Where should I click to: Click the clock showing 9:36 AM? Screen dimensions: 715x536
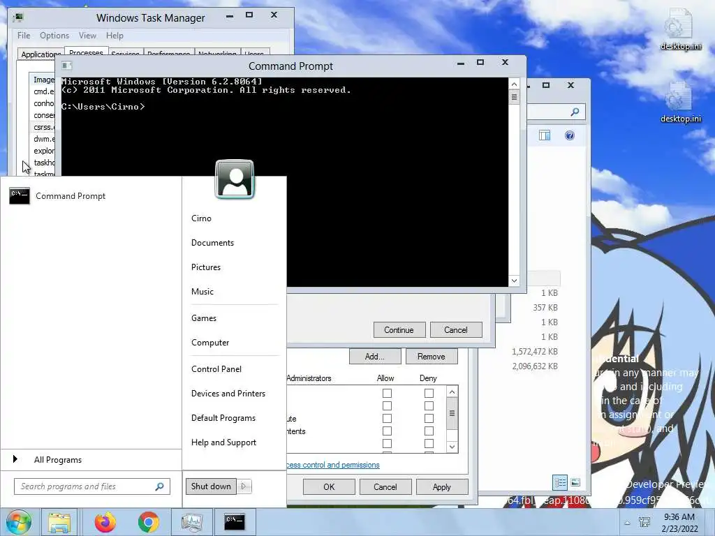pyautogui.click(x=679, y=517)
